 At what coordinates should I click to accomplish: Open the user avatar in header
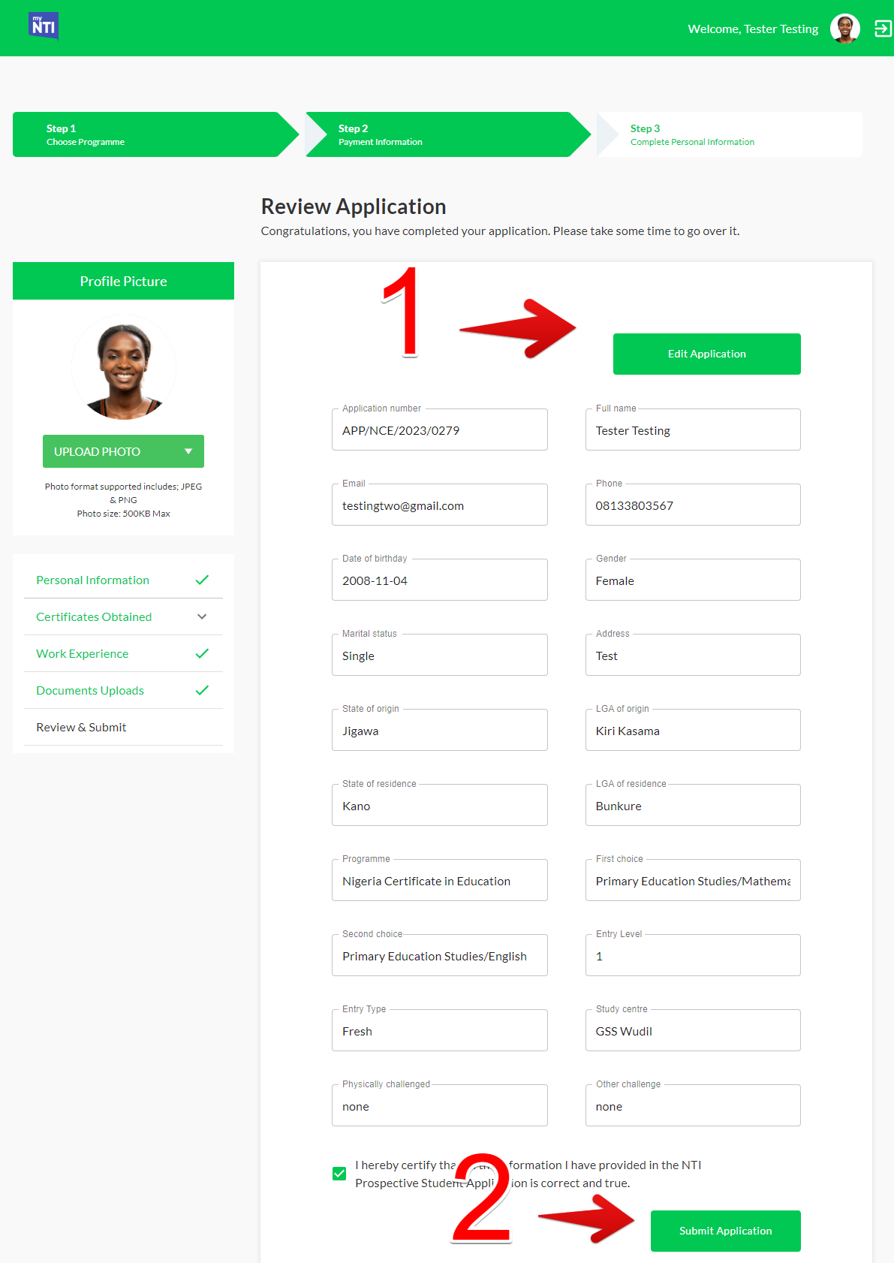pyautogui.click(x=844, y=29)
